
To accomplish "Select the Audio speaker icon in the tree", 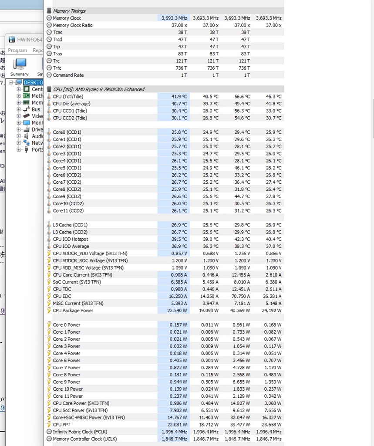I will [26, 136].
